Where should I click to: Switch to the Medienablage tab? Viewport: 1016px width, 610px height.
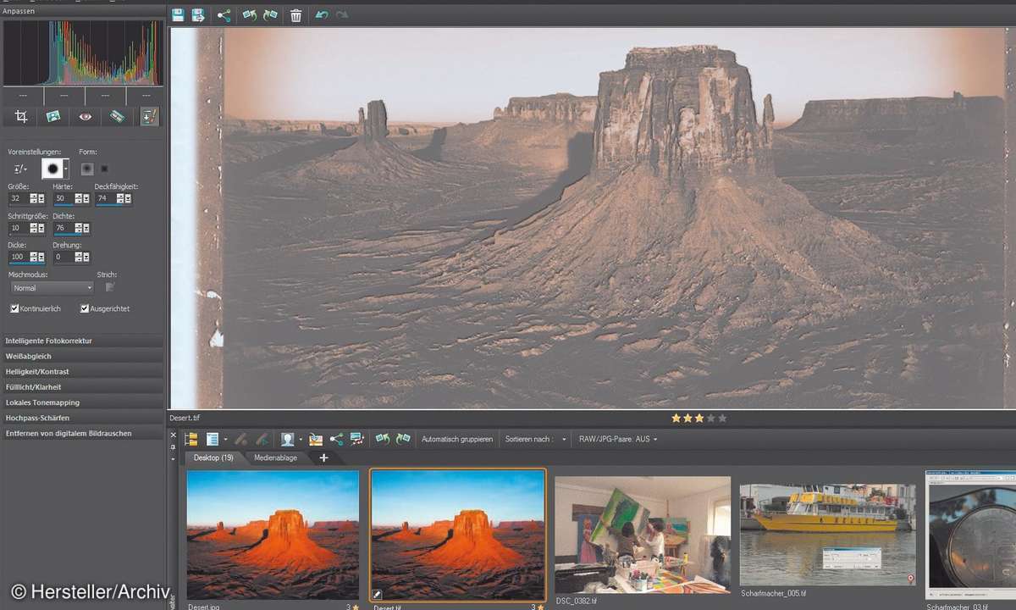275,457
